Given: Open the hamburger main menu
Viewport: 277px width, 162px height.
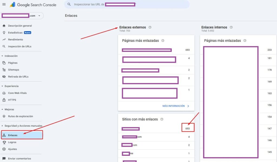Looking at the screenshot, I should click(x=4, y=4).
